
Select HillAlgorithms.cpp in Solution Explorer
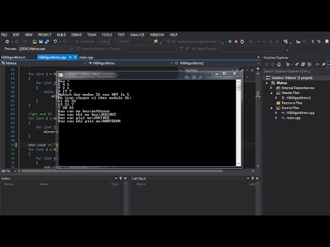[x=300, y=113]
